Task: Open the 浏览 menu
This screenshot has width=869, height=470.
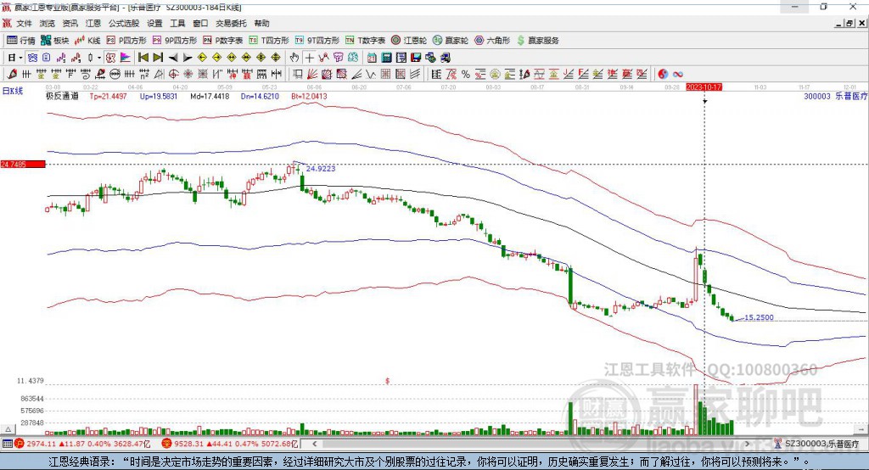Action: 48,23
